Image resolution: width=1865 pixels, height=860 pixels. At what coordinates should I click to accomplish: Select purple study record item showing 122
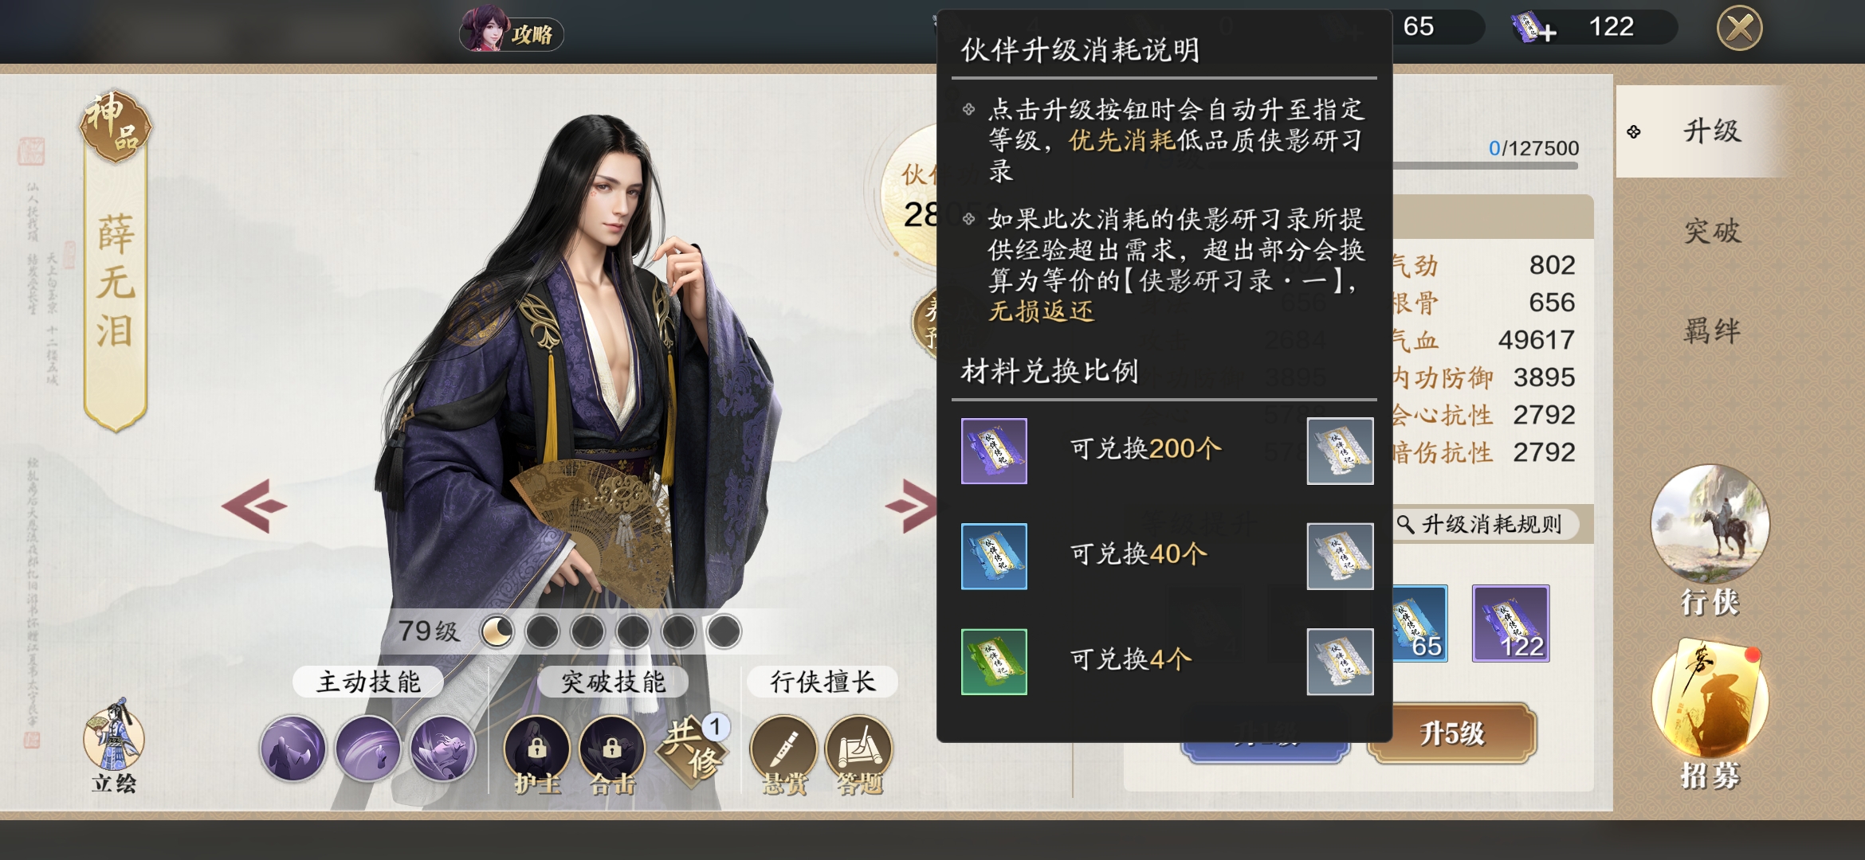click(x=1510, y=623)
